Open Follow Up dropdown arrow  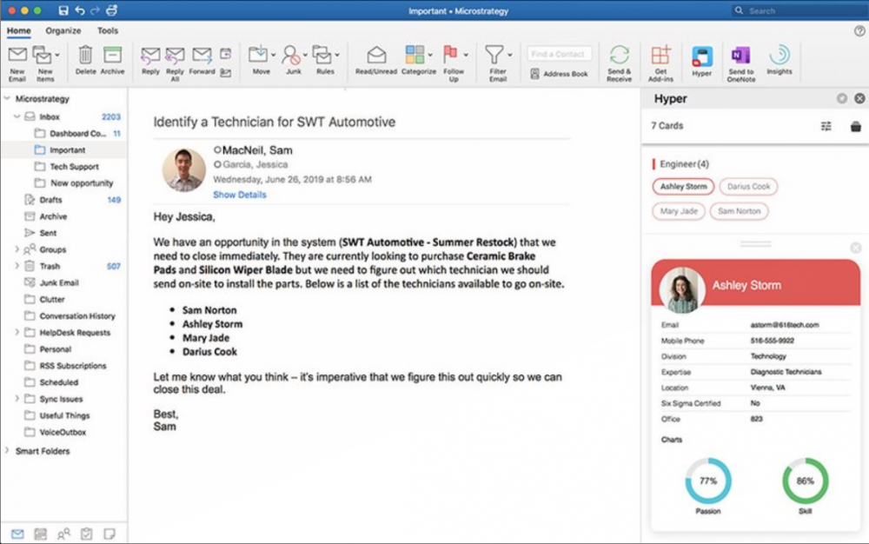[x=466, y=55]
